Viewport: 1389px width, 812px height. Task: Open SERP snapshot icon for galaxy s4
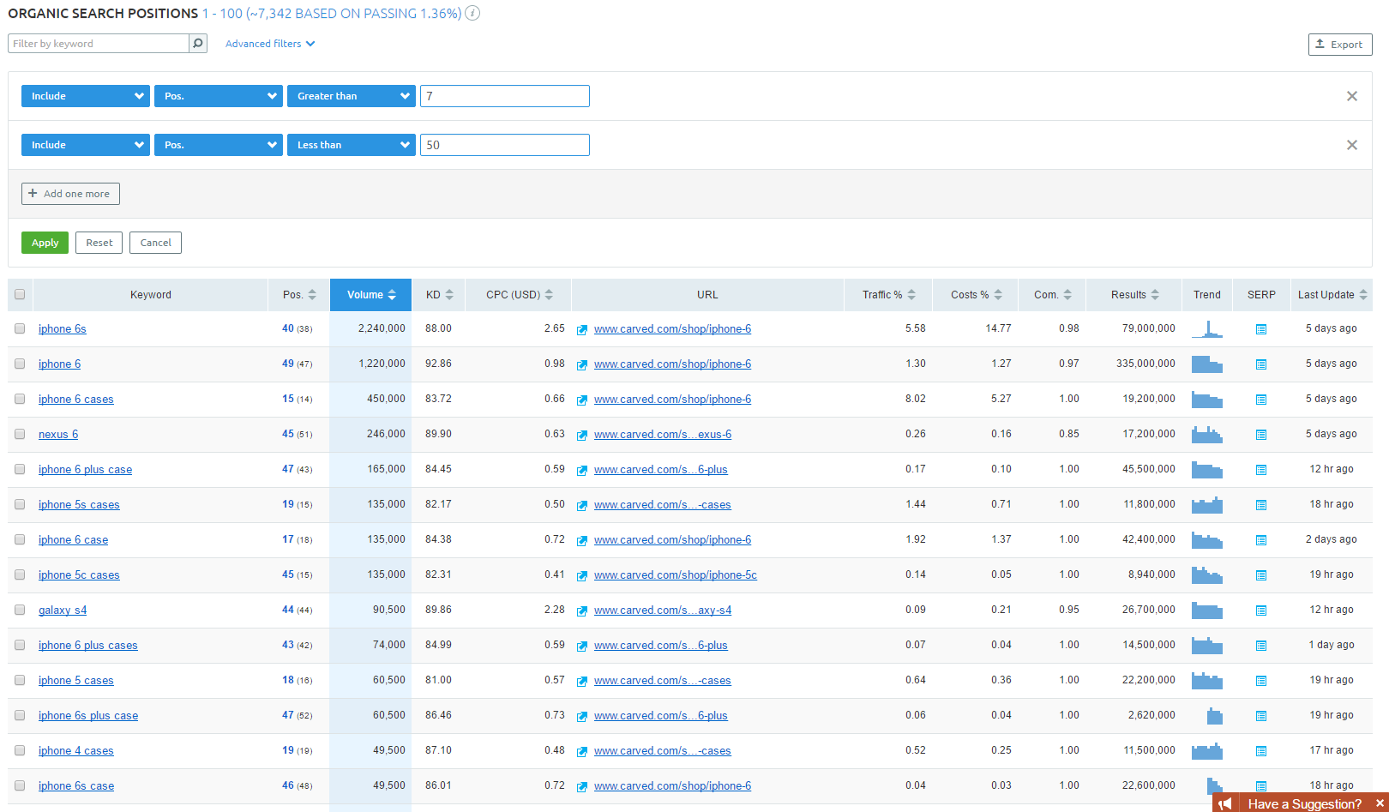click(1261, 611)
